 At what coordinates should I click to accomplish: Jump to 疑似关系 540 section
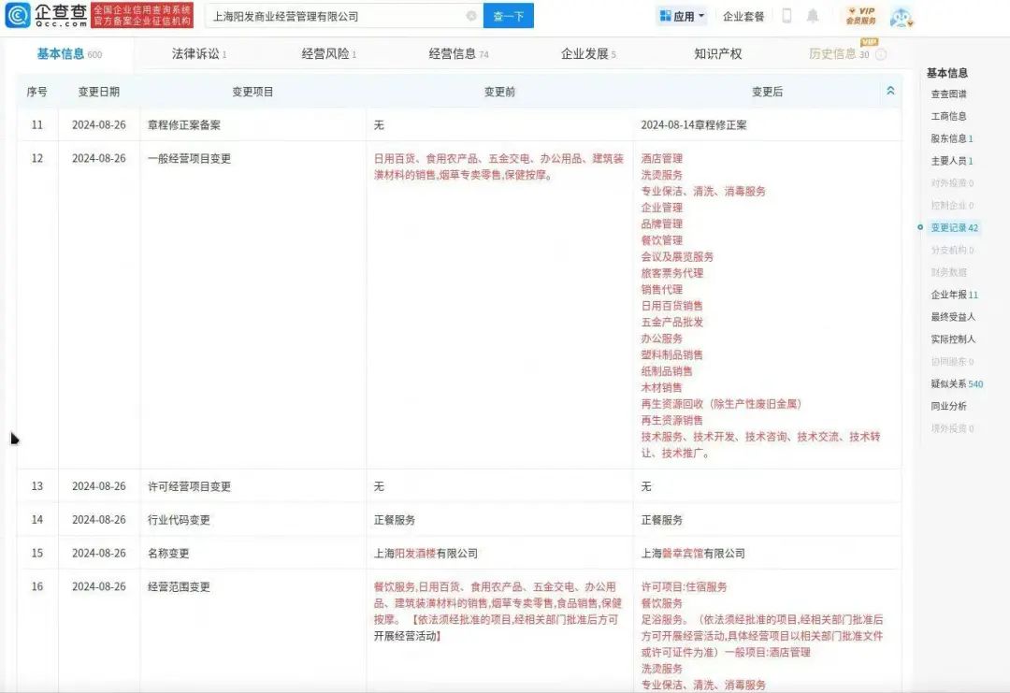click(x=957, y=383)
